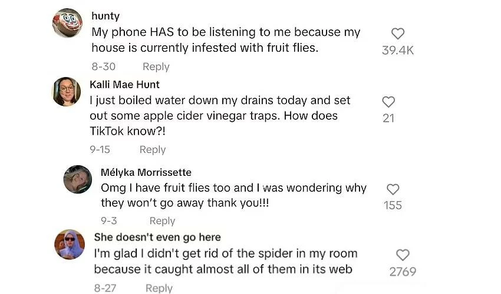The width and height of the screenshot is (501, 294).
Task: Tap heart on spider web comment
Action: tap(403, 255)
